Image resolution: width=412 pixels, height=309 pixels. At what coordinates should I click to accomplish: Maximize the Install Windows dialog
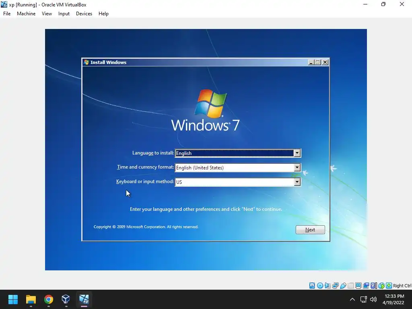(318, 62)
